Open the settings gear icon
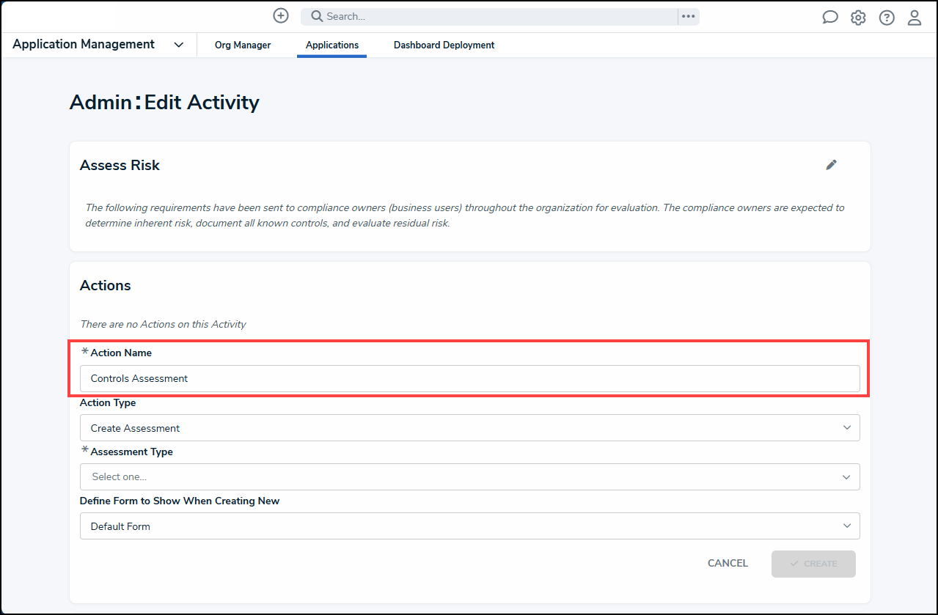This screenshot has height=615, width=938. coord(858,18)
